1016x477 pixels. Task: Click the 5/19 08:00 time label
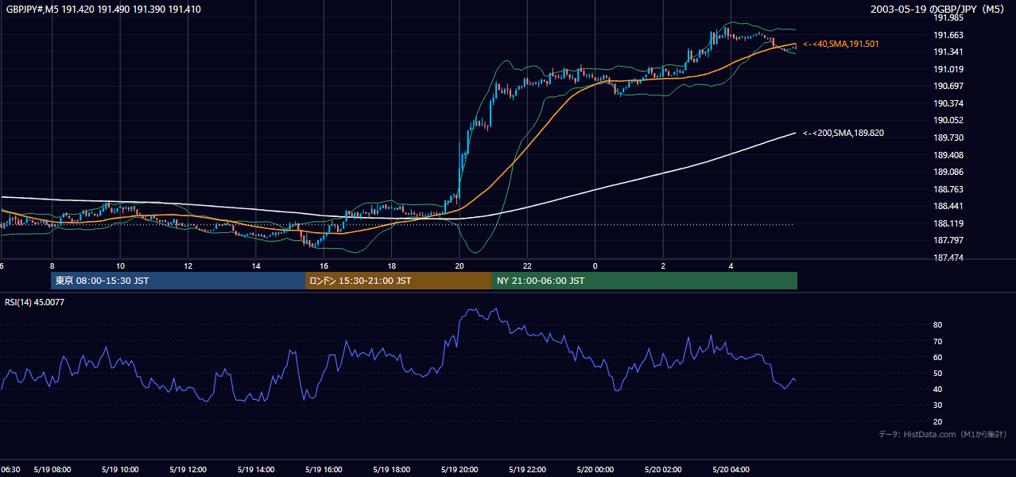[x=52, y=470]
